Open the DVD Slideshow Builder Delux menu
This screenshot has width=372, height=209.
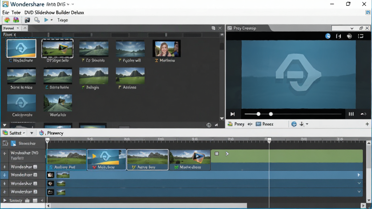pos(54,13)
